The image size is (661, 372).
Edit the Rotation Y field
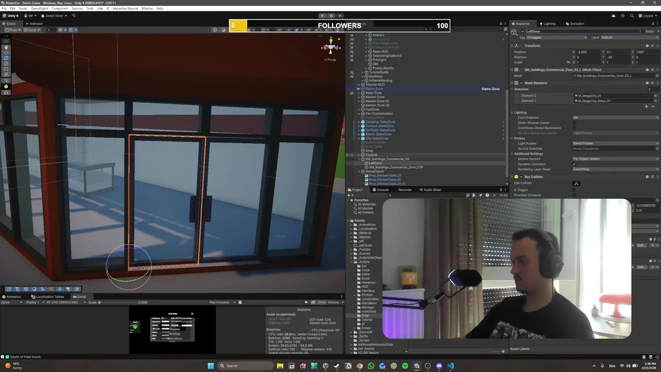(x=618, y=57)
